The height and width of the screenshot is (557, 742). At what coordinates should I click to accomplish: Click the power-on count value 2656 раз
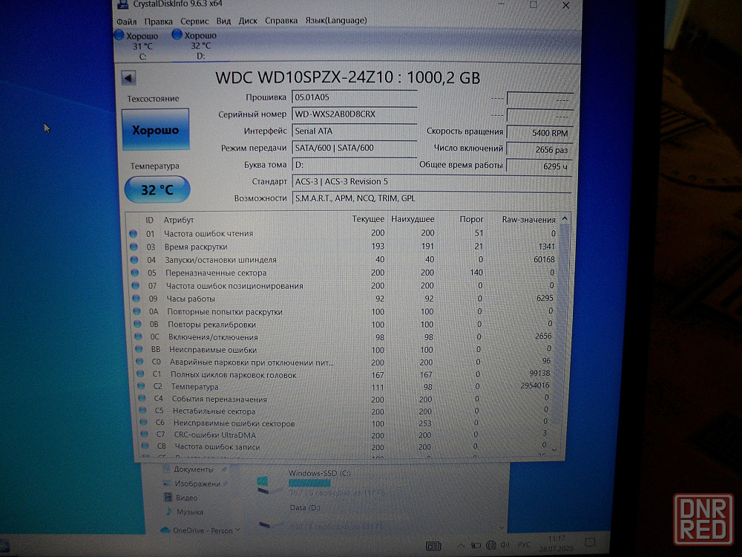point(540,150)
